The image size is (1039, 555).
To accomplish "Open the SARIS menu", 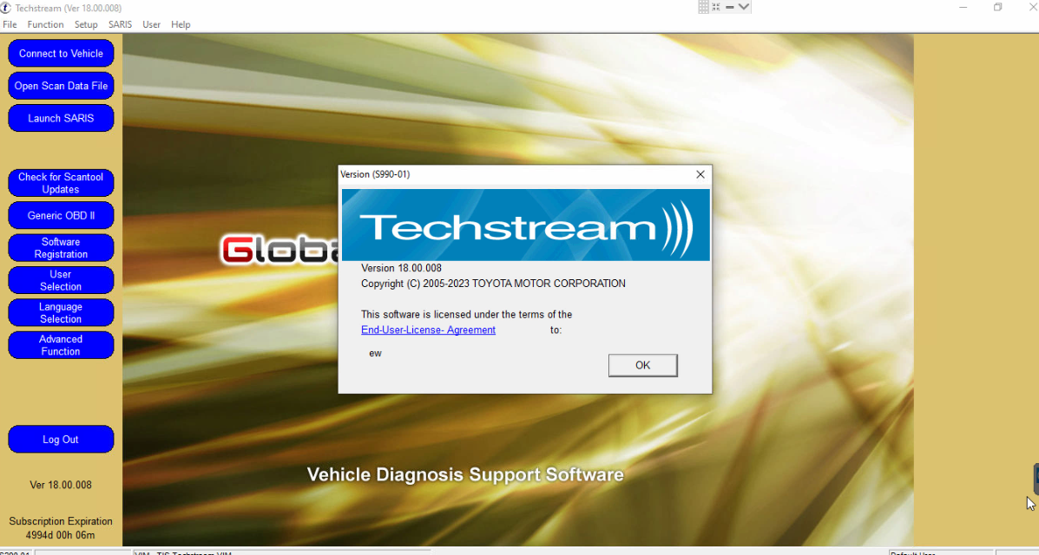I will pos(120,24).
